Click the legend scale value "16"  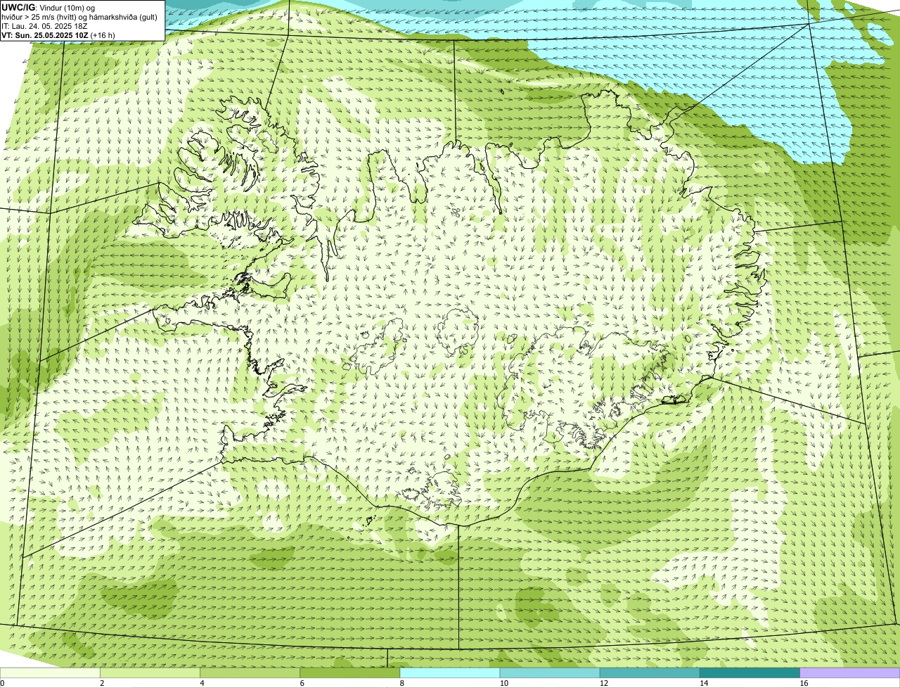point(804,683)
